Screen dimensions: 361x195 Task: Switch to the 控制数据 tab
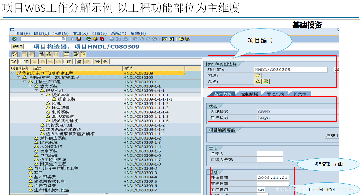249,94
